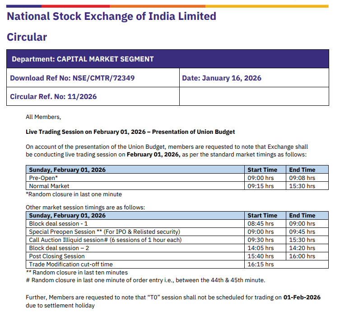Click the Download Ref No NSE/CMTR/72349 cell

point(72,78)
